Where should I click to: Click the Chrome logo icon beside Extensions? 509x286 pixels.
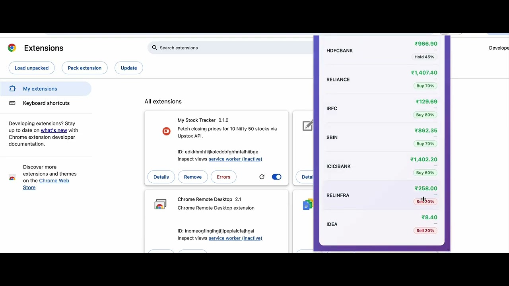point(12,48)
